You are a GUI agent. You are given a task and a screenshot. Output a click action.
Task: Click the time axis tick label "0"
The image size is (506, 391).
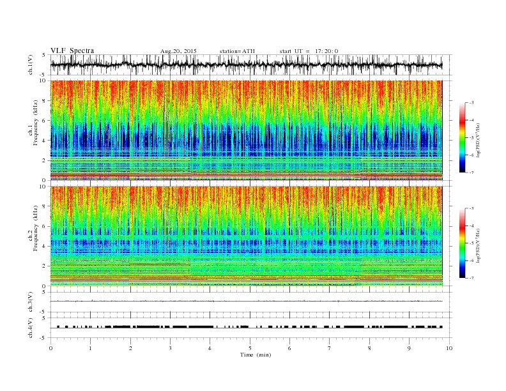click(x=50, y=348)
